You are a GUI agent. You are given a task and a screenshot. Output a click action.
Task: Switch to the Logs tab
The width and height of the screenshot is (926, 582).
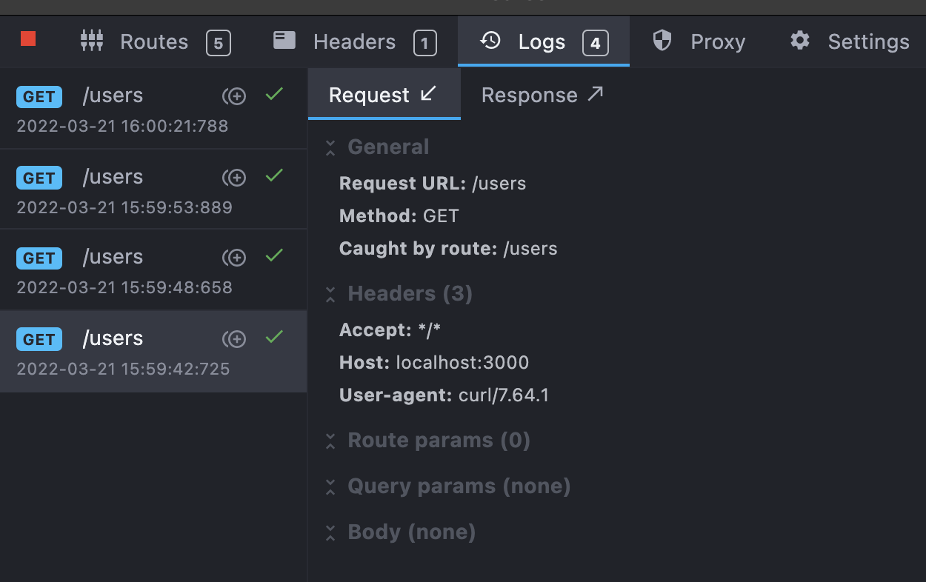544,42
